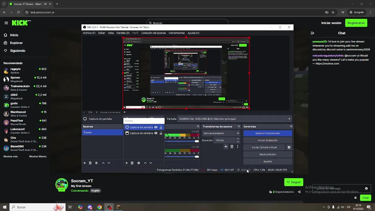Hide Captura de ventana source

pyautogui.click(x=156, y=133)
